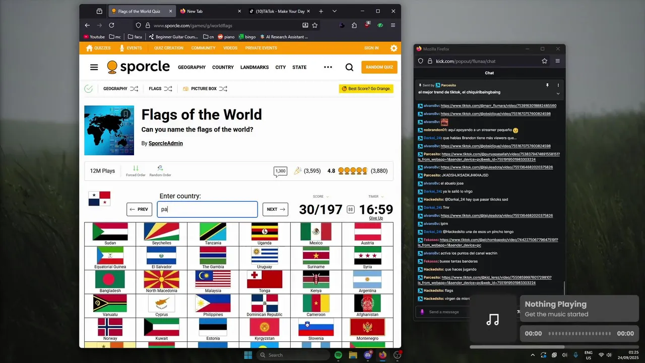Click the Best Score? Go Orange banner
This screenshot has height=363, width=645.
[366, 89]
